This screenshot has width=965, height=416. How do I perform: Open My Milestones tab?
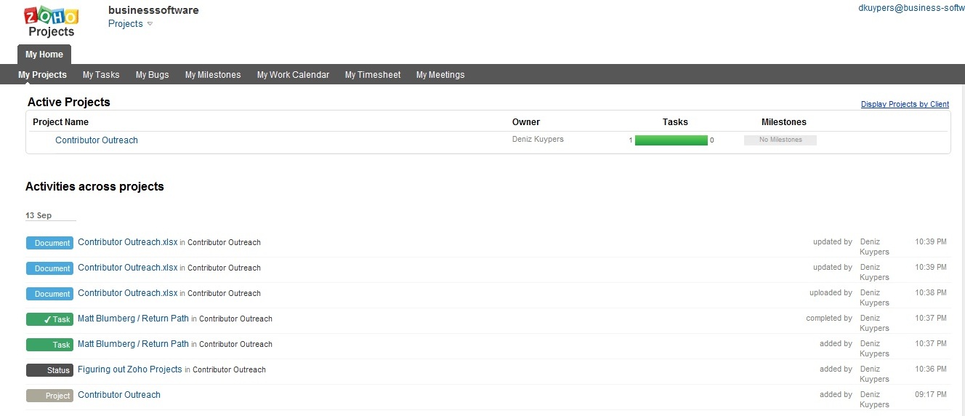click(213, 75)
